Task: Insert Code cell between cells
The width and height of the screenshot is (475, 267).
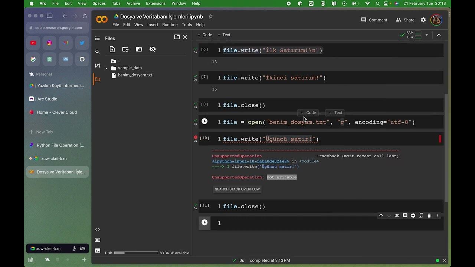Action: (x=308, y=113)
